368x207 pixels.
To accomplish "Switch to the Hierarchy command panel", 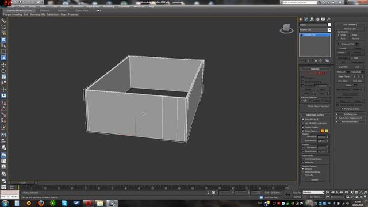I will click(312, 19).
